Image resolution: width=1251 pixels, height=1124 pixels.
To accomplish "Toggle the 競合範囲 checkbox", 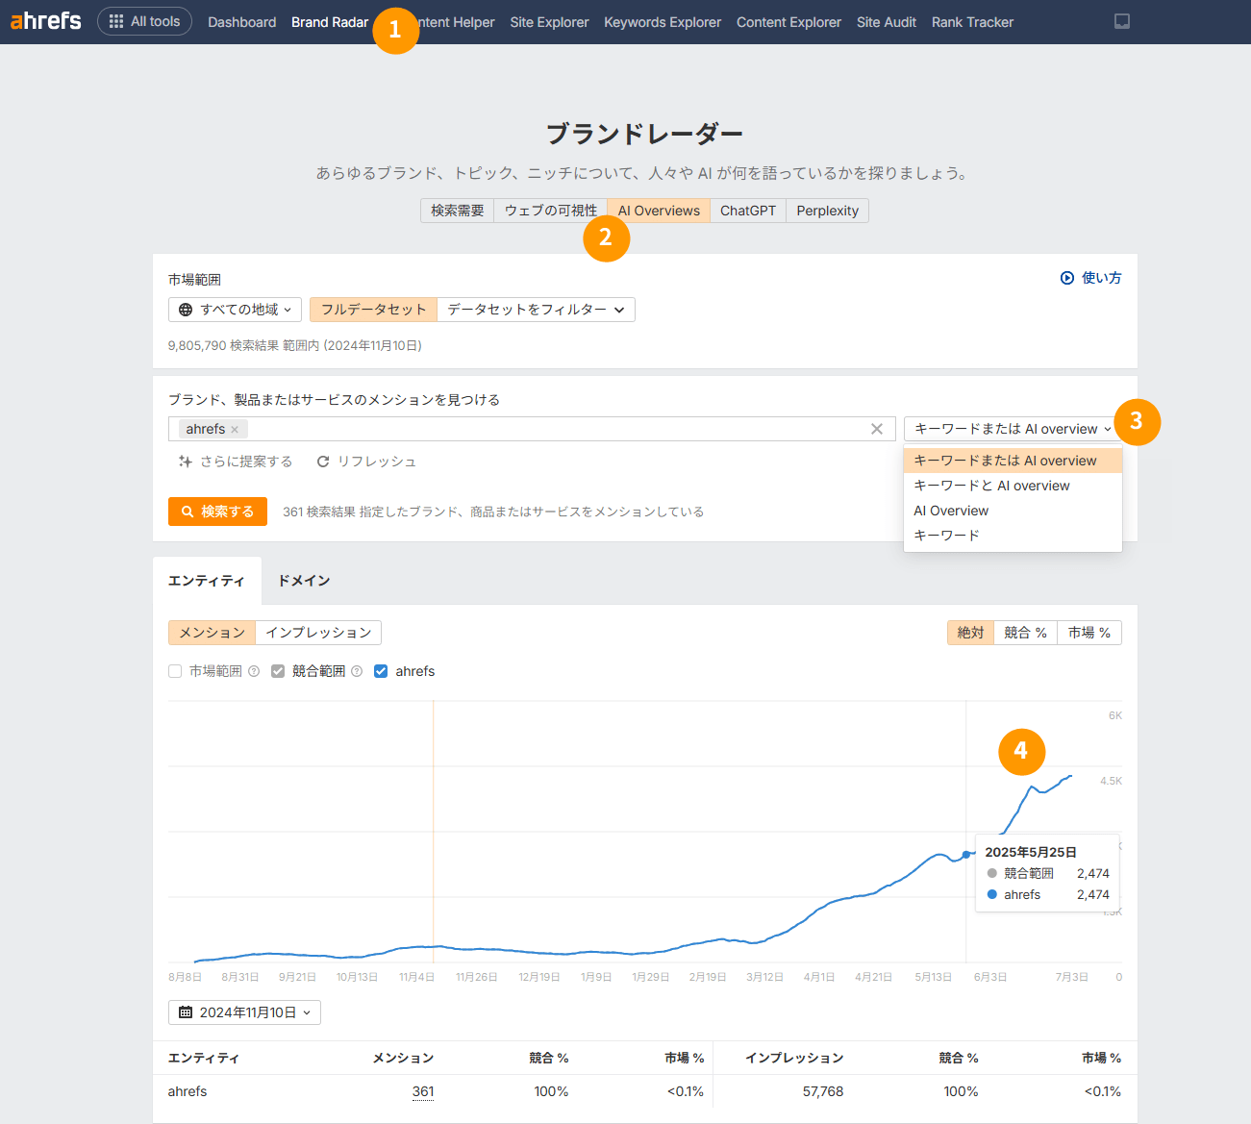I will click(278, 670).
